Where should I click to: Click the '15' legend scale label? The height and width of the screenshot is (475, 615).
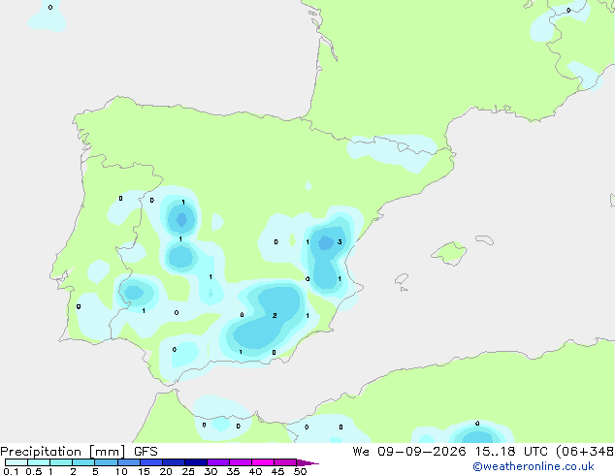tap(144, 471)
